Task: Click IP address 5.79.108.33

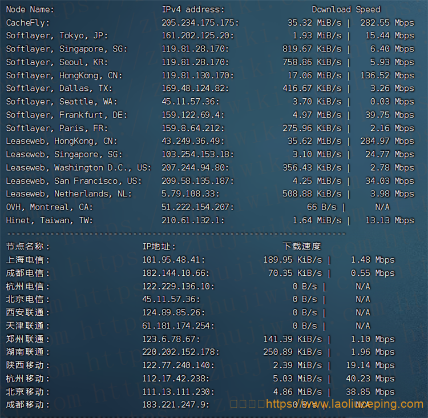Action: [x=191, y=194]
